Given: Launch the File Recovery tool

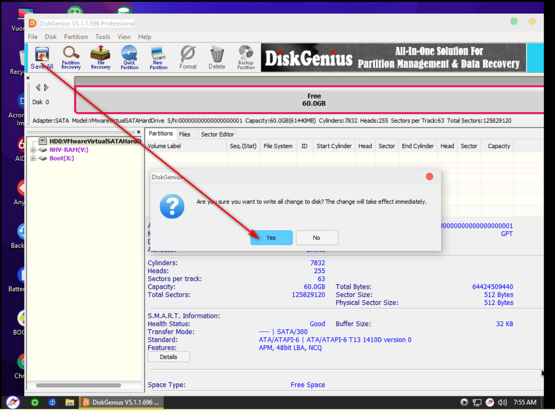Looking at the screenshot, I should pos(100,57).
